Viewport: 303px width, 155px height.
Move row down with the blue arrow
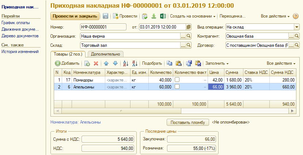coord(115,63)
